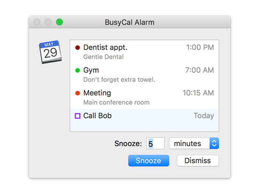Click the May 29 calendar icon
Screen dimensions: 259x195
[x=51, y=52]
